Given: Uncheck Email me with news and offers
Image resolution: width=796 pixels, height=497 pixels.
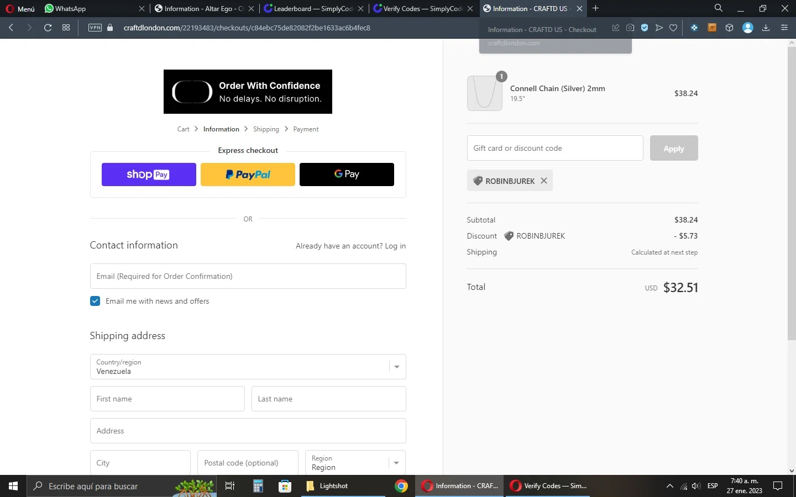Looking at the screenshot, I should (x=95, y=301).
